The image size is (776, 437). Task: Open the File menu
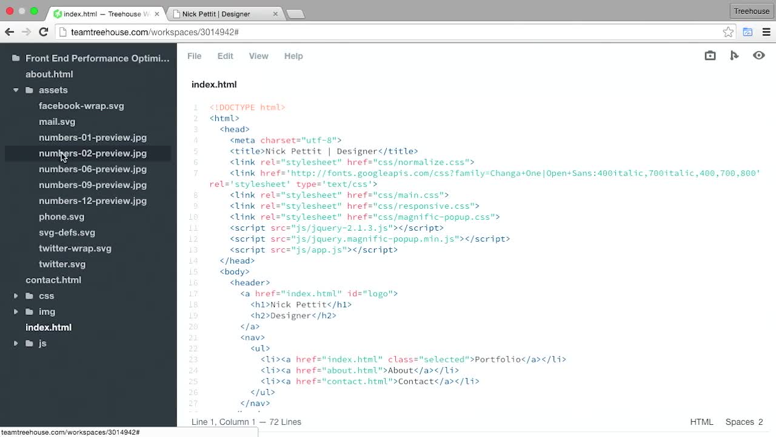(194, 56)
